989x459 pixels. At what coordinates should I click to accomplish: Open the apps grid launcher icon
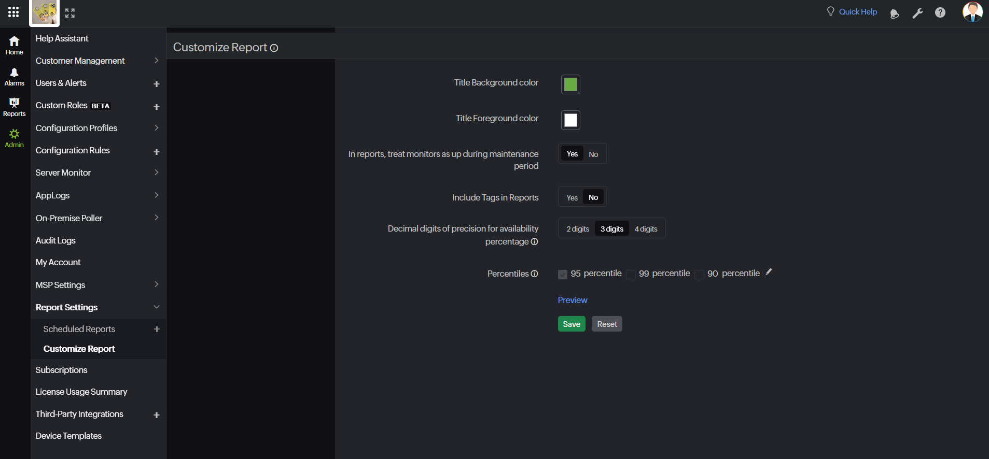(13, 12)
